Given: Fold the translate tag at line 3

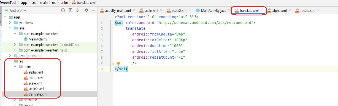Looking at the screenshot, I should (113, 29).
